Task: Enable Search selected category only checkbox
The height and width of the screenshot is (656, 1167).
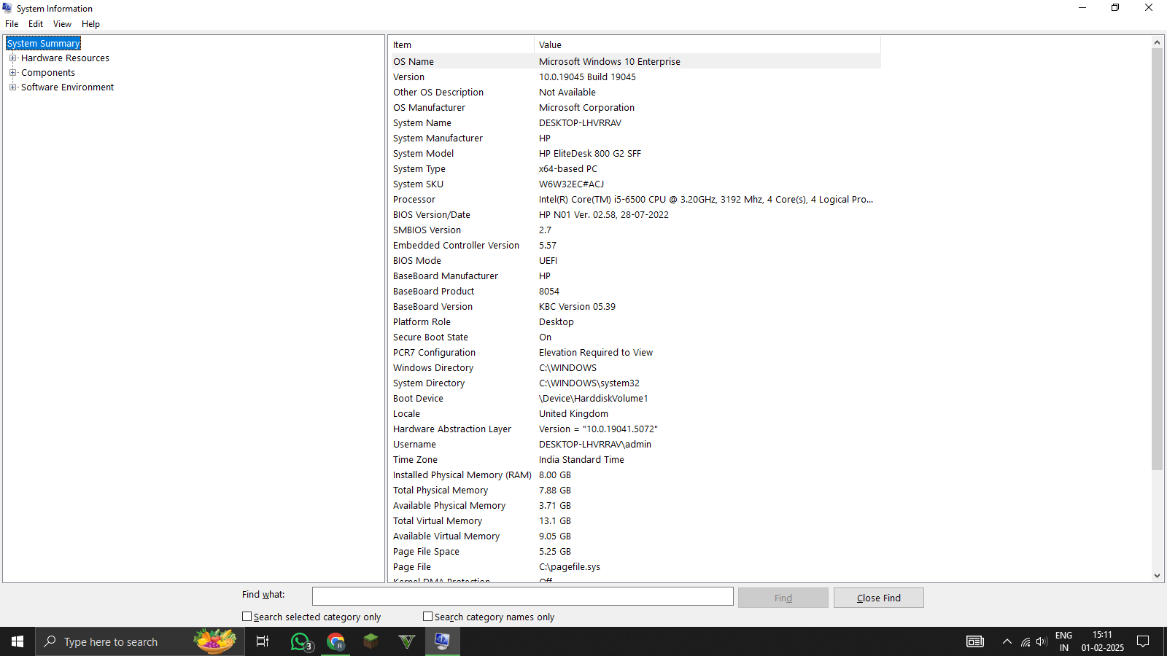Action: pyautogui.click(x=247, y=617)
